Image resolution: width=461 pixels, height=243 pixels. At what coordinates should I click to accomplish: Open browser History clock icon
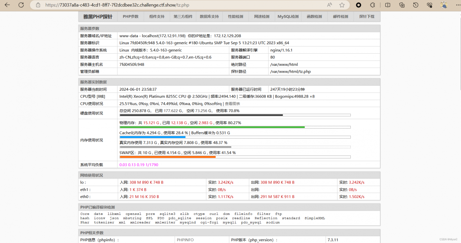point(416,5)
